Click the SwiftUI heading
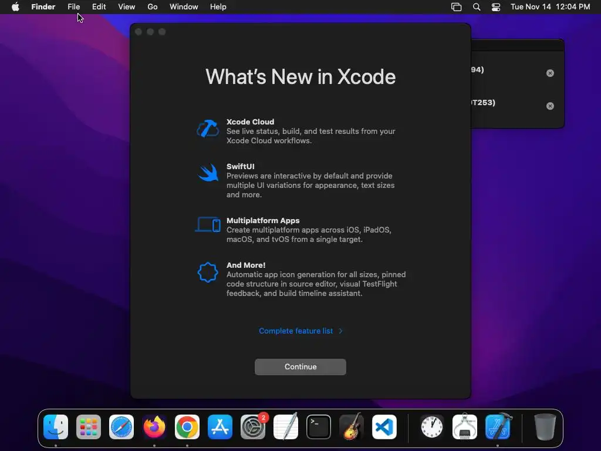Viewport: 601px width, 451px height. click(240, 166)
